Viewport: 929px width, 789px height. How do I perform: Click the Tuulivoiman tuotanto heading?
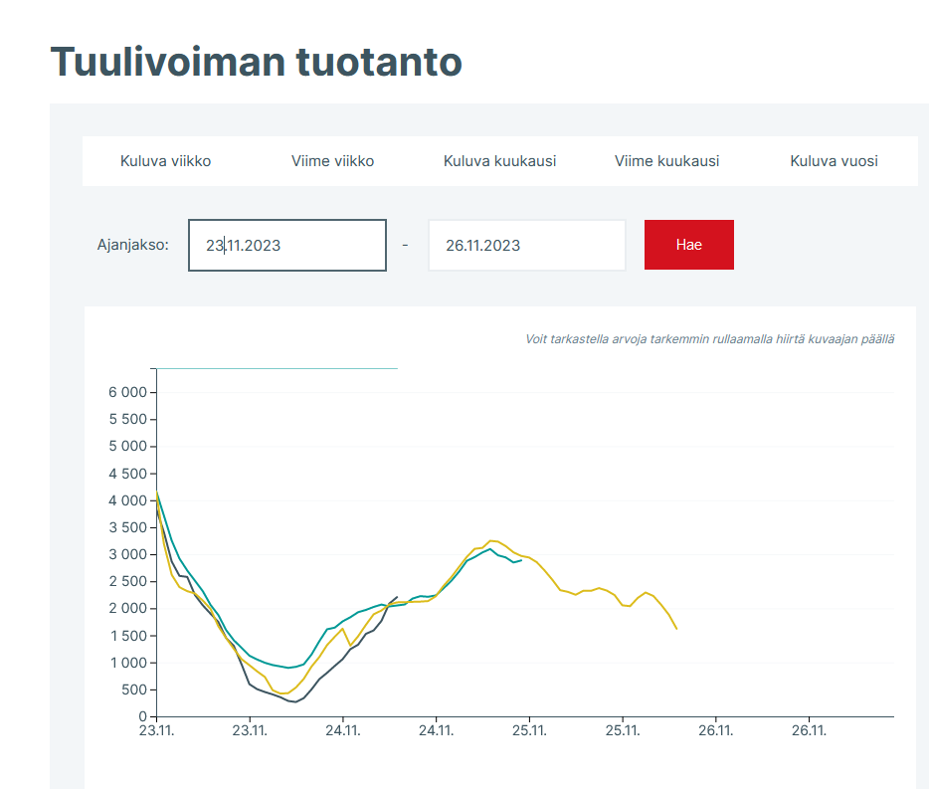(x=256, y=62)
